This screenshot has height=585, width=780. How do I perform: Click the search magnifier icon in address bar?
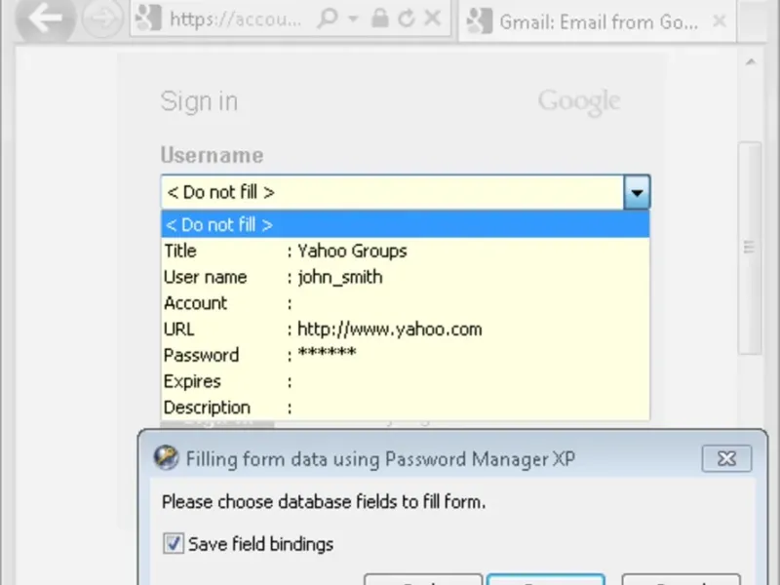(x=328, y=19)
